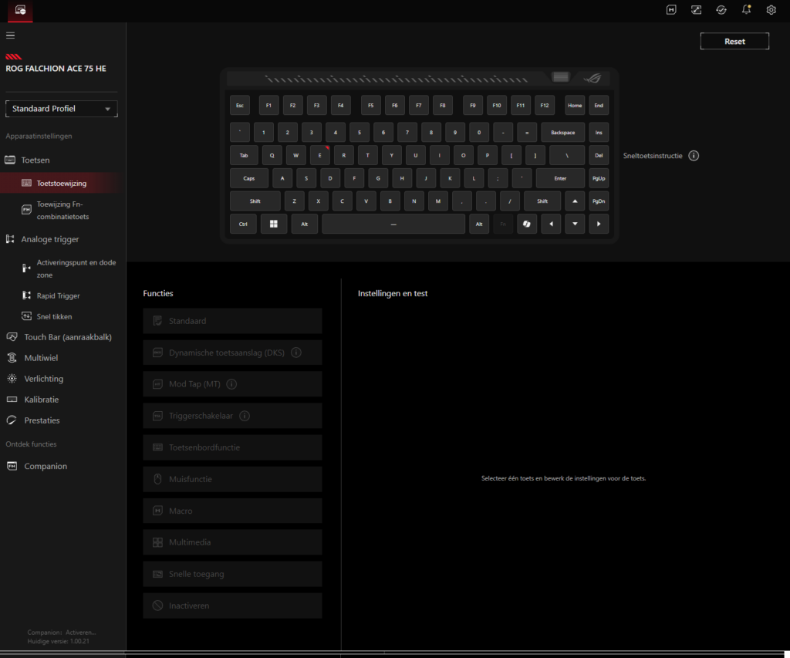Select the F12 key

tap(545, 106)
